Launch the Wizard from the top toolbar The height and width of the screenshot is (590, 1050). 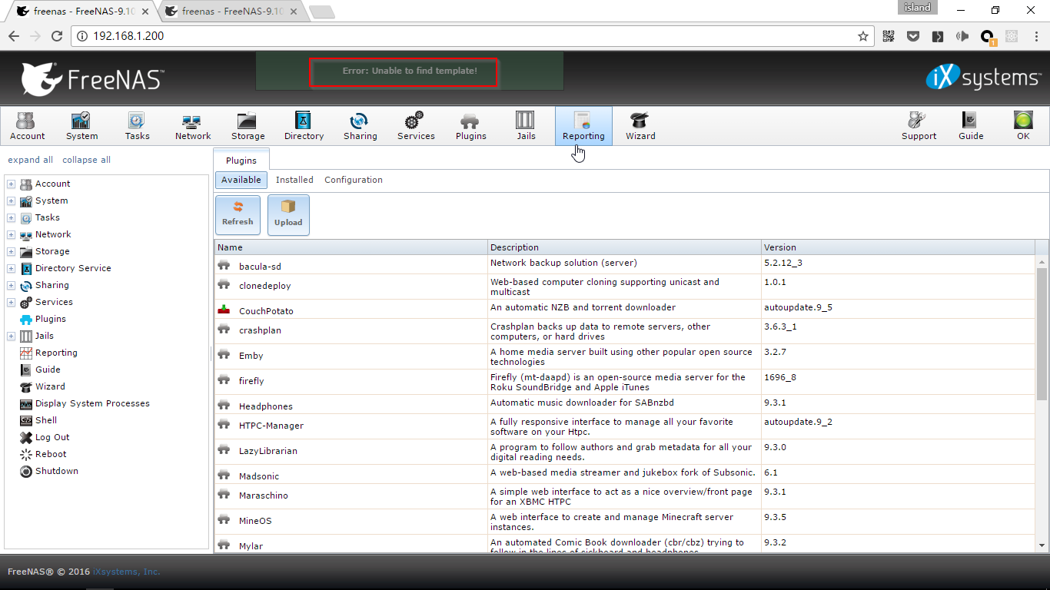click(x=640, y=126)
